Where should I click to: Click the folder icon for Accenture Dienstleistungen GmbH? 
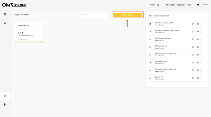198,31
